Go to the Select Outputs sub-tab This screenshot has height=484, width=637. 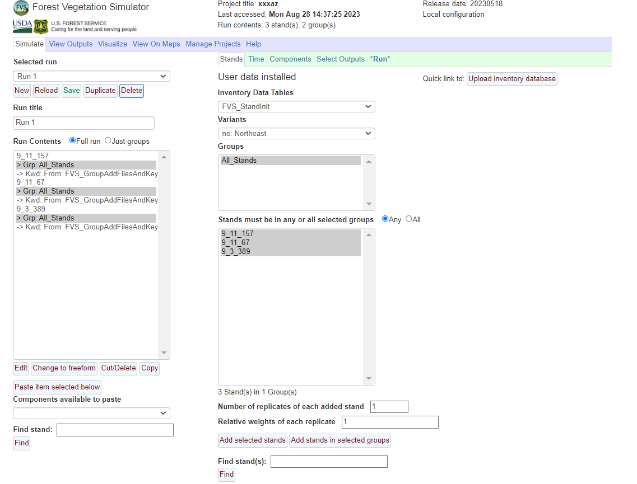pos(341,59)
